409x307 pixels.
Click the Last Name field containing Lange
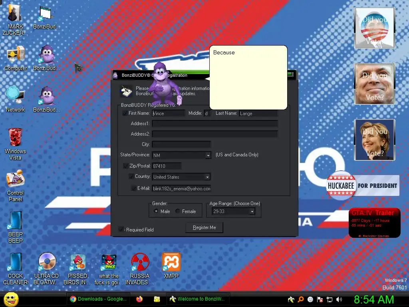point(258,113)
